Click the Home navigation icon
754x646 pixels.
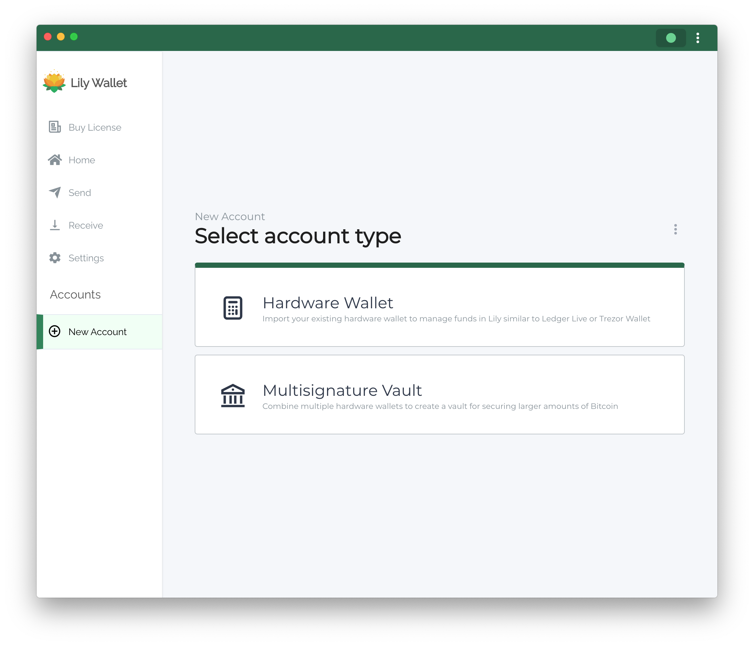55,160
